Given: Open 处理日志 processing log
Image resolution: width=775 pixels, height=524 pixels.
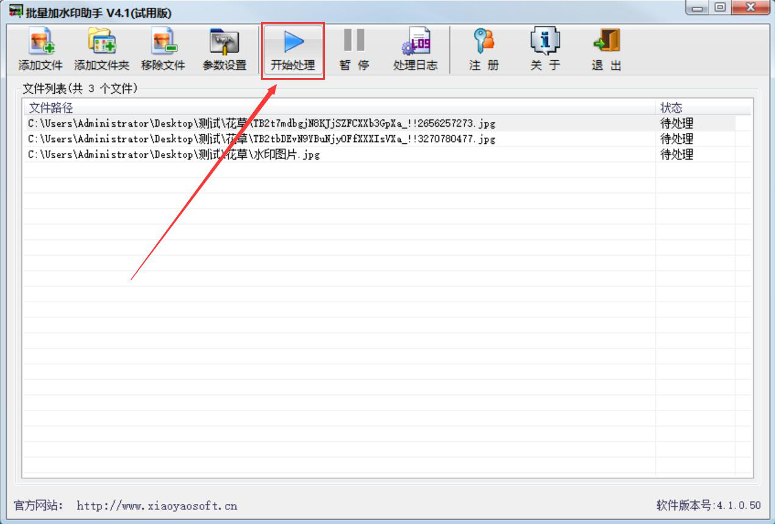Looking at the screenshot, I should tap(415, 50).
